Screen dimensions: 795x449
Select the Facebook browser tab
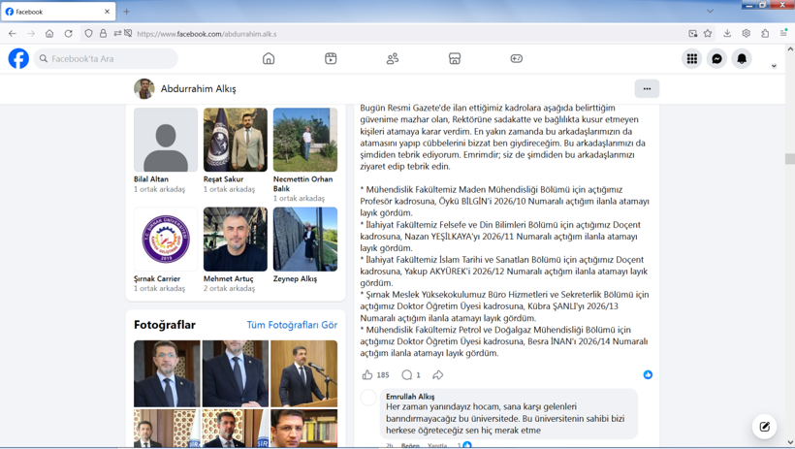pos(58,12)
